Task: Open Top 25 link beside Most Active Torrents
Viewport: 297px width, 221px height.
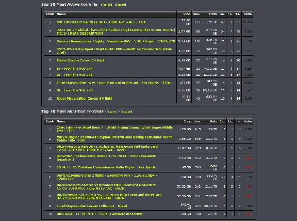Action: click(x=106, y=5)
